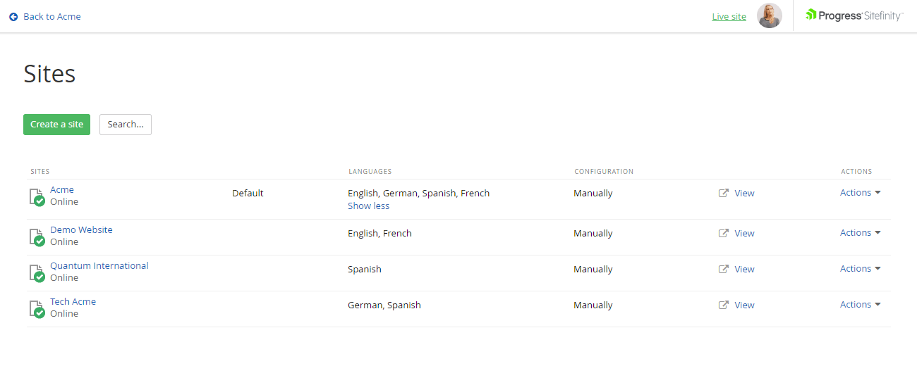This screenshot has width=917, height=366.
Task: Click the back arrow icon beside Back to Acme
Action: click(13, 16)
